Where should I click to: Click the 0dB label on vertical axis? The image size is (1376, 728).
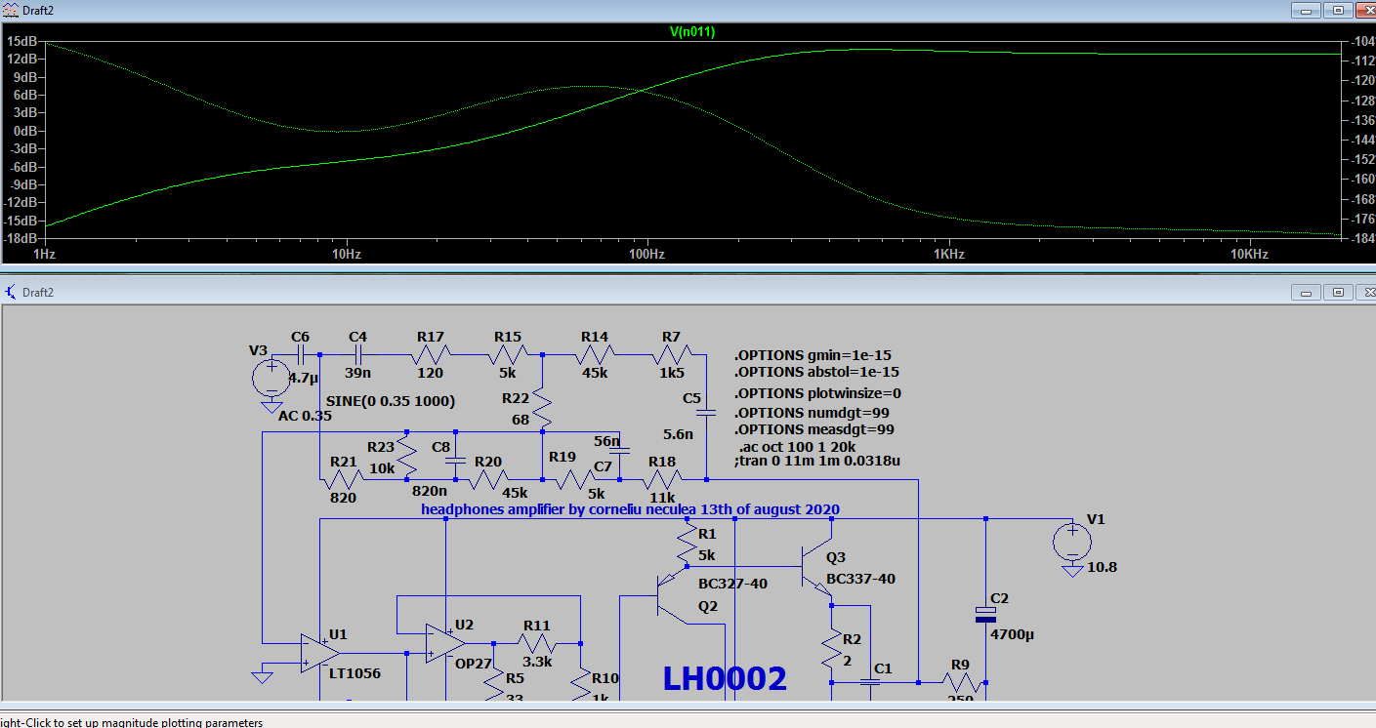[26, 131]
